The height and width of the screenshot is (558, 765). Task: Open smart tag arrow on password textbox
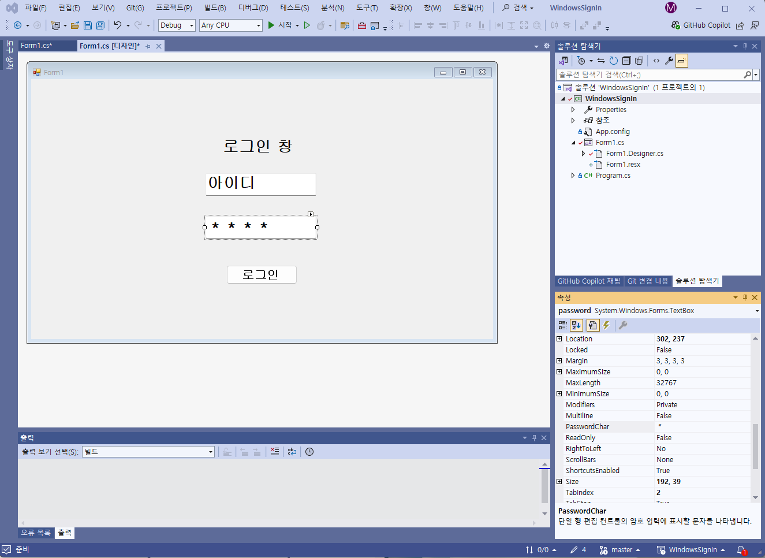point(311,214)
